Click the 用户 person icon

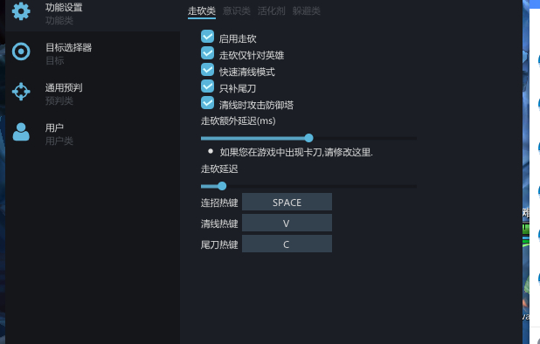[x=21, y=132]
